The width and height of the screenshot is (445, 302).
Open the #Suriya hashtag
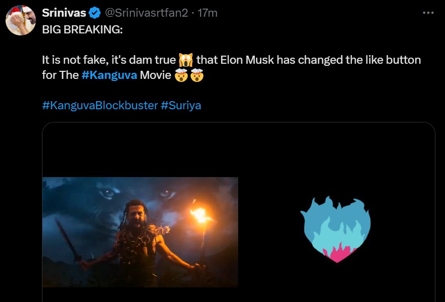[x=181, y=106]
